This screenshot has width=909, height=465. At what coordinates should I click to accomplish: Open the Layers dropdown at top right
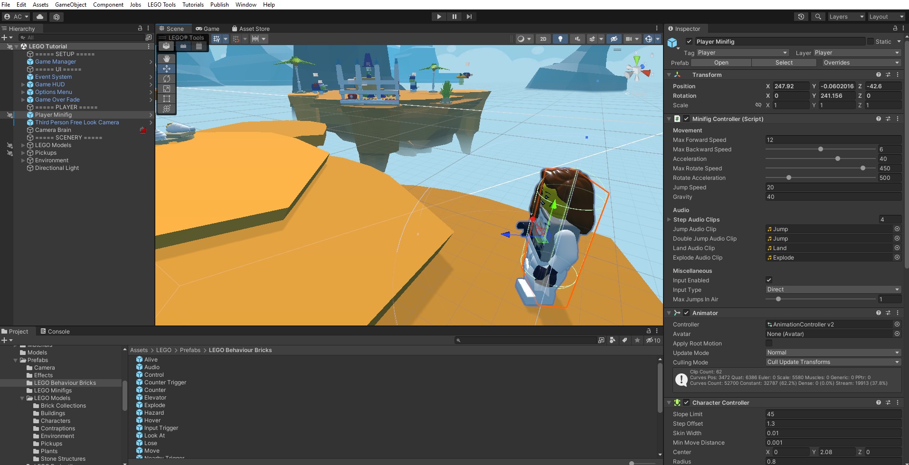846,17
